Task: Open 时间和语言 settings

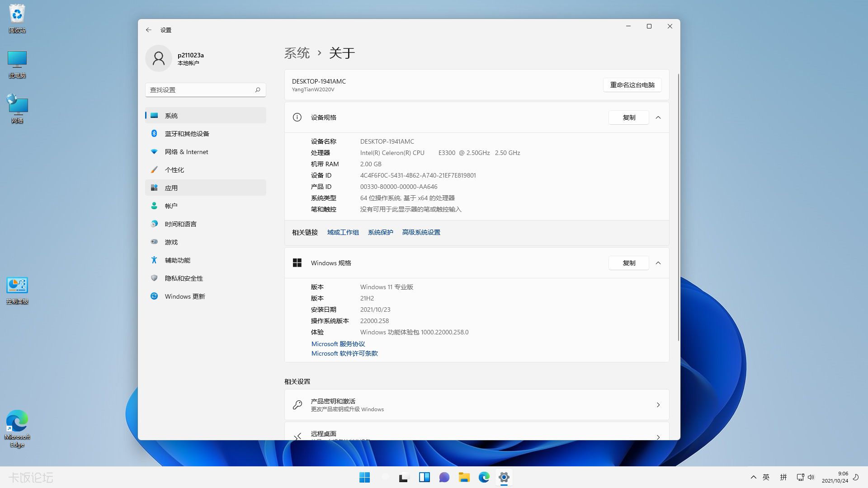Action: tap(206, 224)
